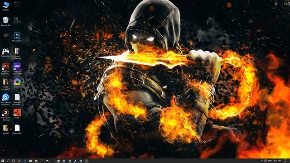
Task: Select the streamedp text file icon
Action: click(17, 129)
